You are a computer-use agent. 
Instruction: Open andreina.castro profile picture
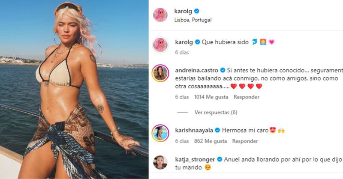tap(160, 73)
